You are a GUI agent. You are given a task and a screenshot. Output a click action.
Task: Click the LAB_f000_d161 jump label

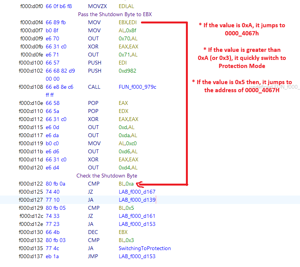[x=137, y=216]
